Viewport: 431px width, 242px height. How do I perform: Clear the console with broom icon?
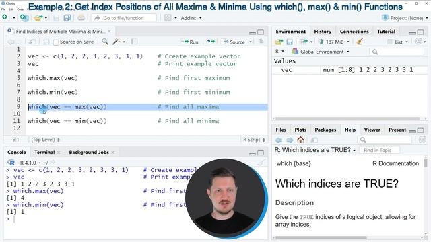click(261, 163)
